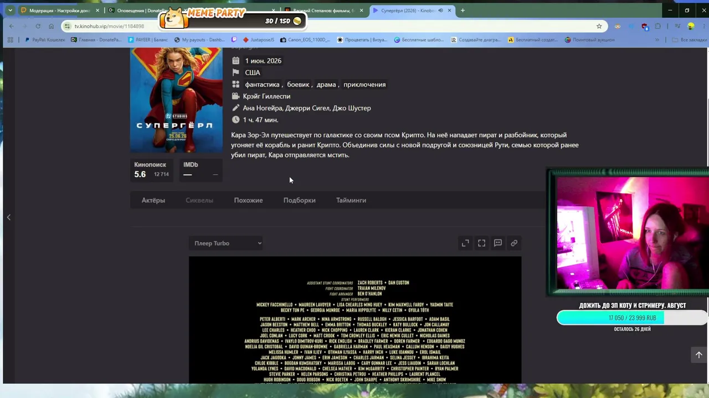The image size is (709, 398).
Task: Open the Создавайте диагра... bookmark
Action: [x=476, y=40]
